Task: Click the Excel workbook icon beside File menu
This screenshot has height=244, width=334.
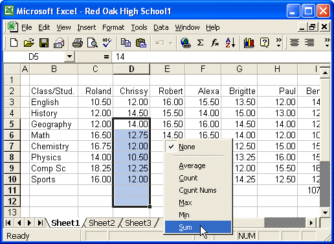Action: [12, 27]
